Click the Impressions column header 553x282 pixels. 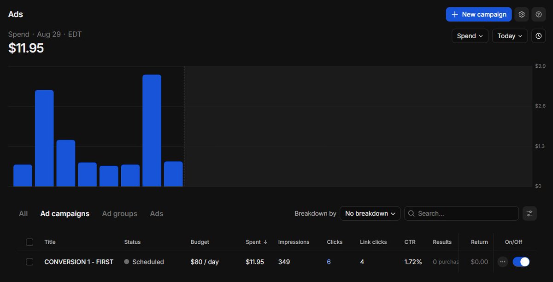tap(294, 242)
